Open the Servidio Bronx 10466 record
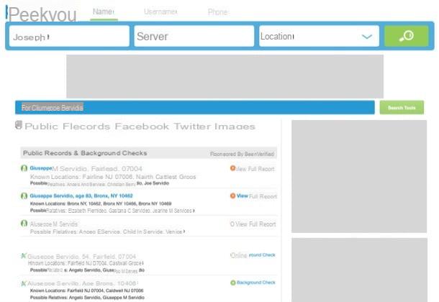The image size is (439, 302). (x=82, y=283)
